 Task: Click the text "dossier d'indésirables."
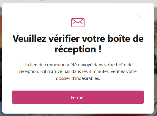78,78
